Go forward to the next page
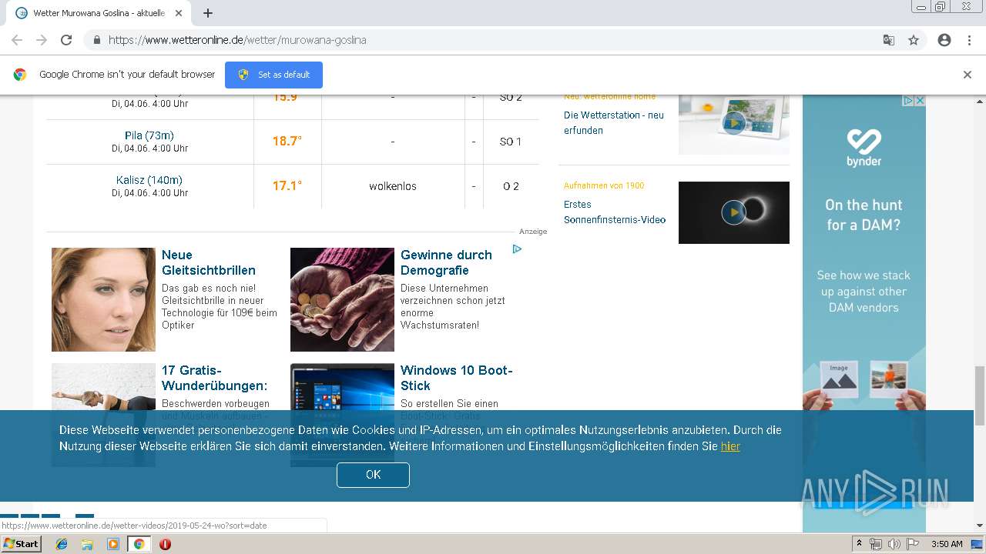Viewport: 986px width, 554px height. [x=42, y=40]
